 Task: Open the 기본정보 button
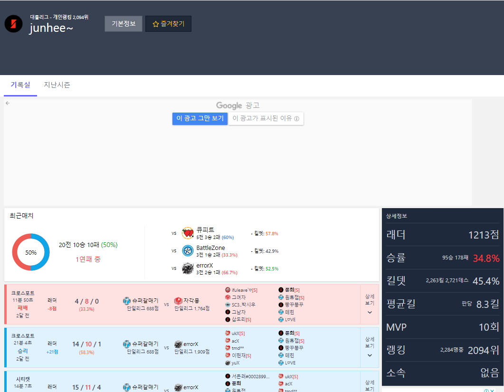[x=124, y=24]
